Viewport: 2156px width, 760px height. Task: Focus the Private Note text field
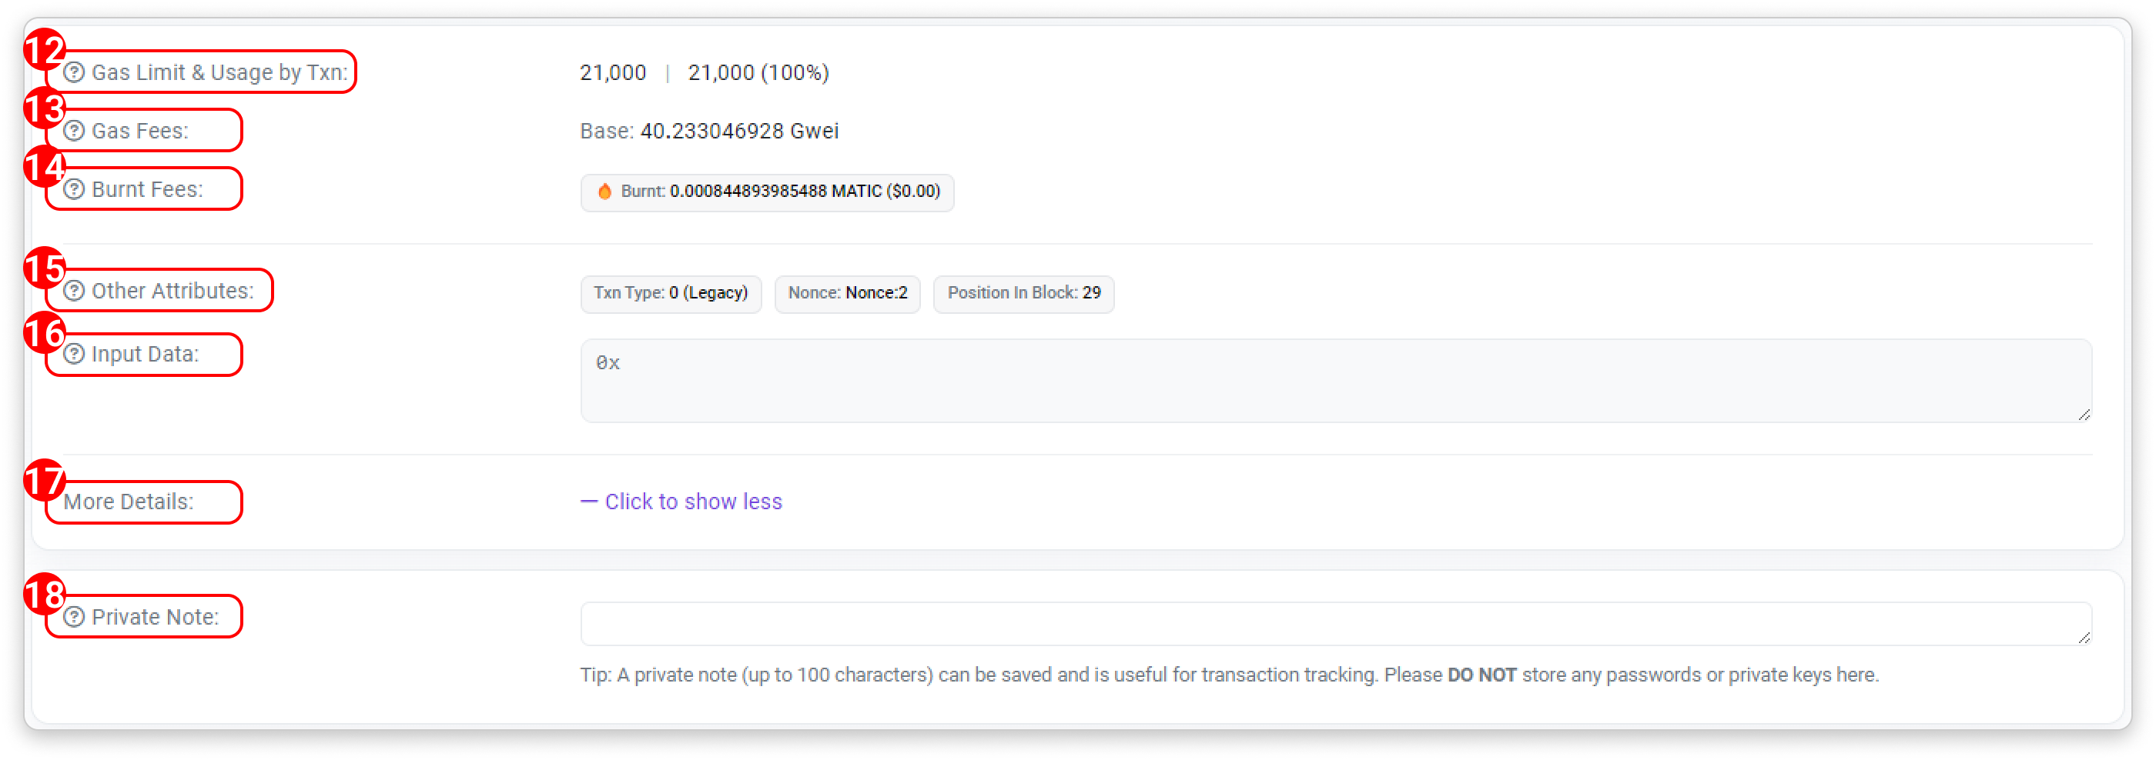(1336, 624)
